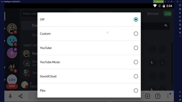Image resolution: width=182 pixels, height=102 pixels.
Task: Click the Find or start search field
Action: pos(30,14)
